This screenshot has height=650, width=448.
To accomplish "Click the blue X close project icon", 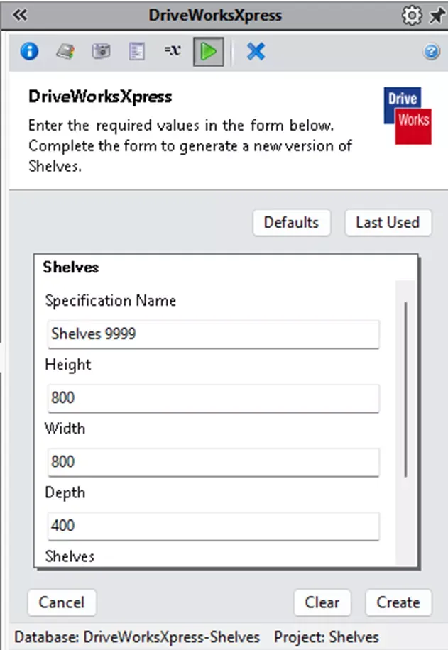I will pyautogui.click(x=256, y=52).
